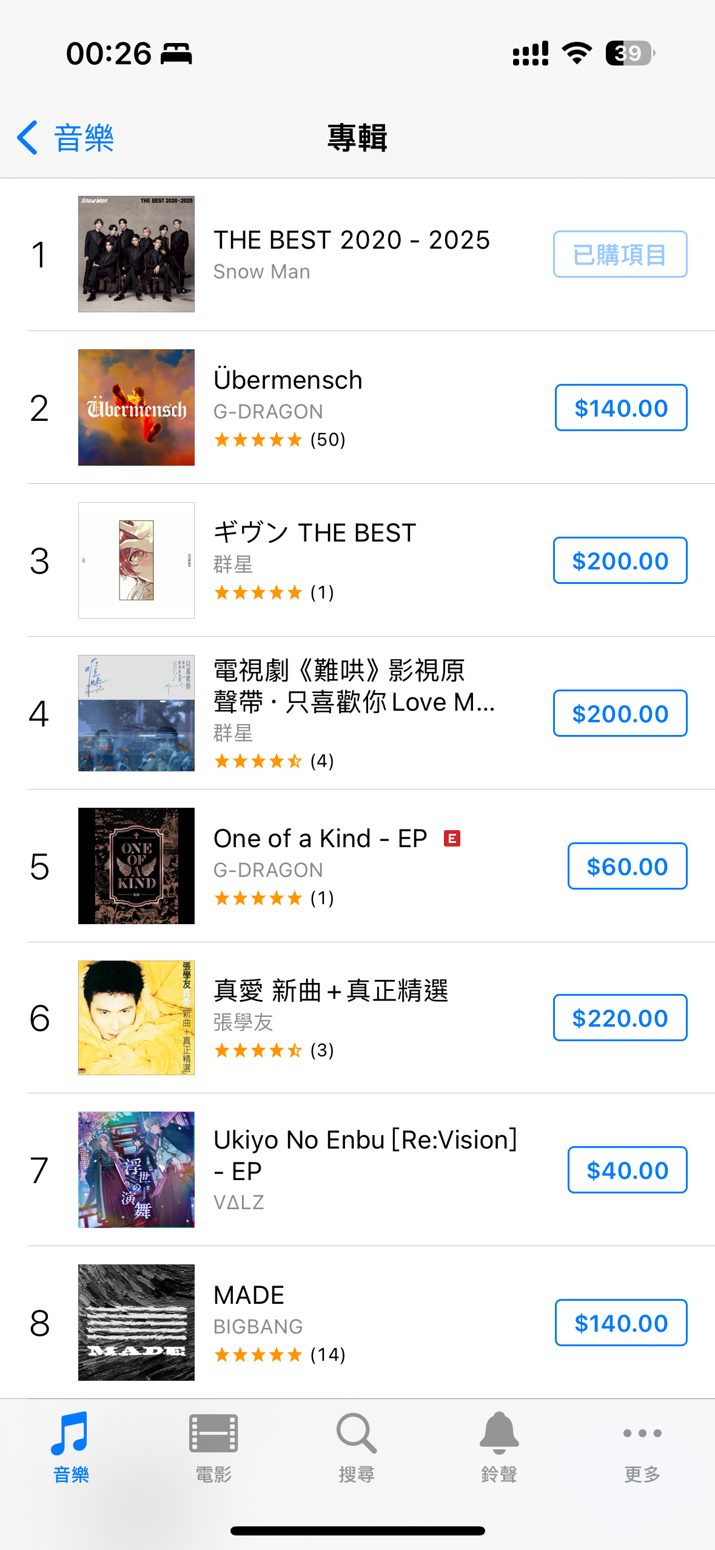Buy ギヴン THE BEST for $200.00
715x1550 pixels.
(620, 560)
